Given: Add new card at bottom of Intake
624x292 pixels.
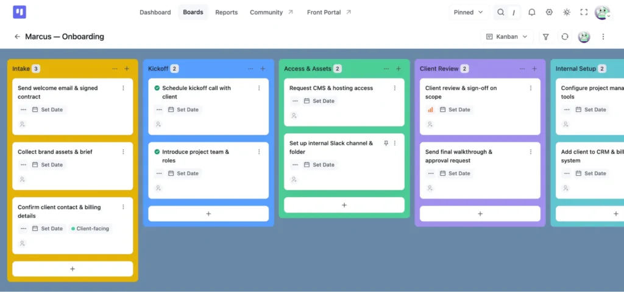Looking at the screenshot, I should [x=73, y=269].
